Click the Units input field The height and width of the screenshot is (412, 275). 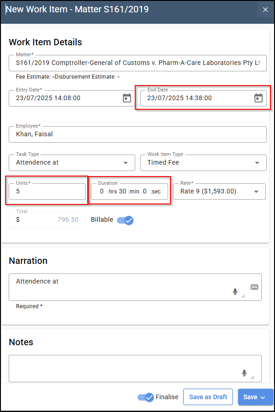click(47, 192)
